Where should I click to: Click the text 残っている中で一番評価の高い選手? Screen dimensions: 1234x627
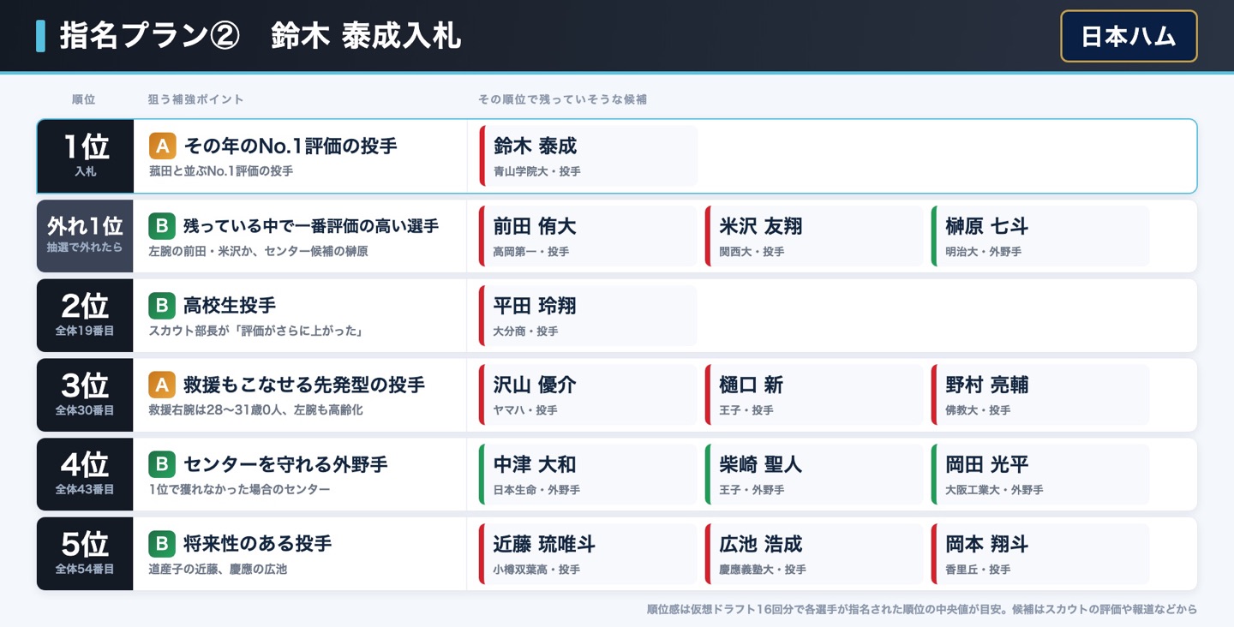(311, 226)
